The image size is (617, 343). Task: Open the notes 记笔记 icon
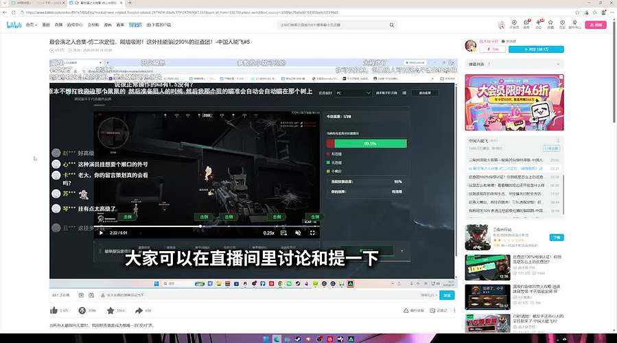point(432,310)
